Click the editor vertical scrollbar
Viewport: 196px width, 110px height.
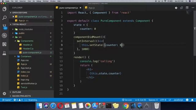pos(195,33)
